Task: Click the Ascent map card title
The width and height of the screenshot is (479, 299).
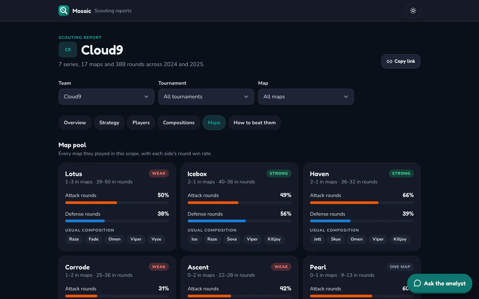Action: point(198,267)
